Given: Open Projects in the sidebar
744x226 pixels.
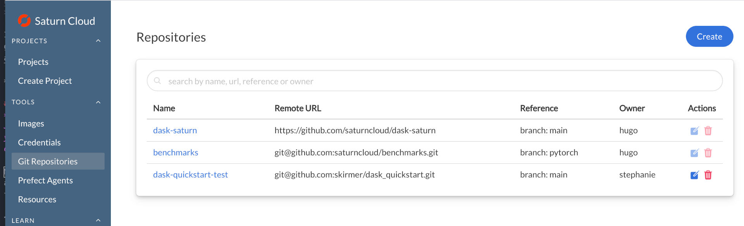Looking at the screenshot, I should pos(33,62).
